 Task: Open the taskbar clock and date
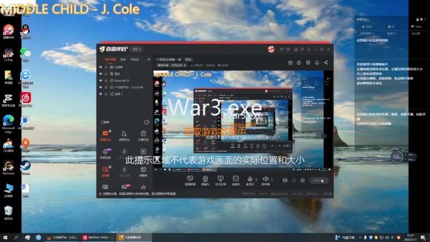point(411,238)
